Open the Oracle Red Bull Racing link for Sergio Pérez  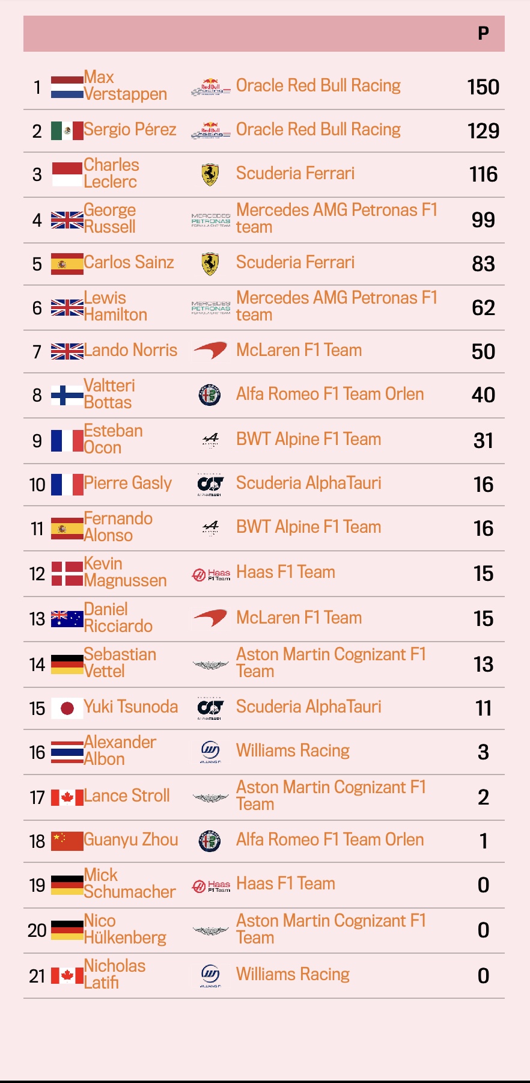click(318, 129)
